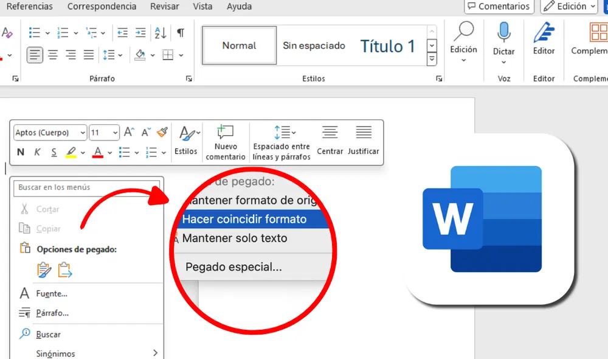
Task: Apply bold with the N icon
Action: tap(20, 152)
